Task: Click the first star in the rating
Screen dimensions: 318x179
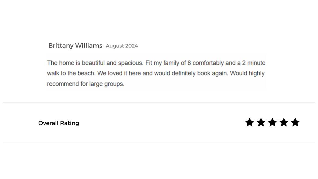Action: coord(250,122)
